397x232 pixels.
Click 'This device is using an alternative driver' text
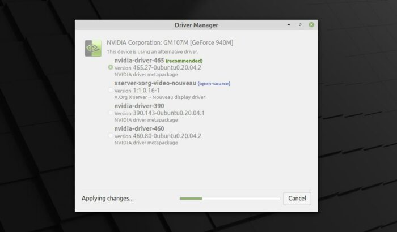tap(152, 52)
